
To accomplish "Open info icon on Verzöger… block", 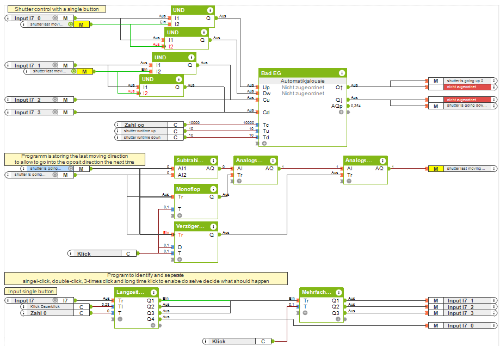I will tap(213, 226).
